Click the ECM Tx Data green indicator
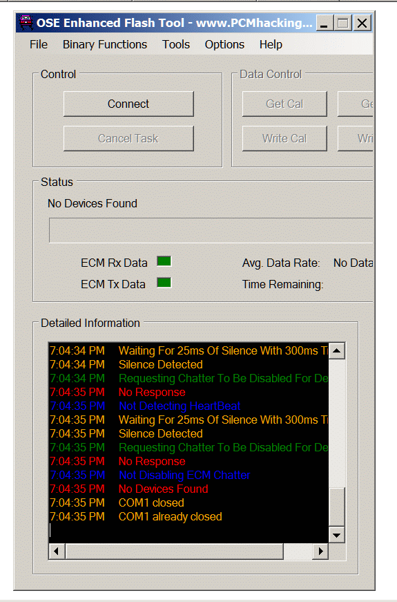Viewport: 397px width, 602px height. tap(164, 283)
